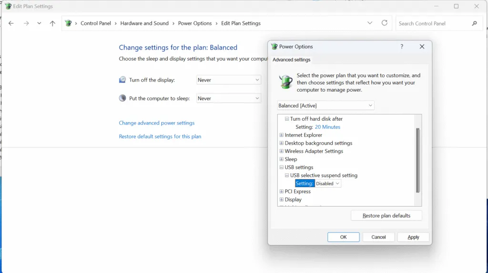Click the search magnifier icon
Image resolution: width=488 pixels, height=273 pixels.
(474, 23)
